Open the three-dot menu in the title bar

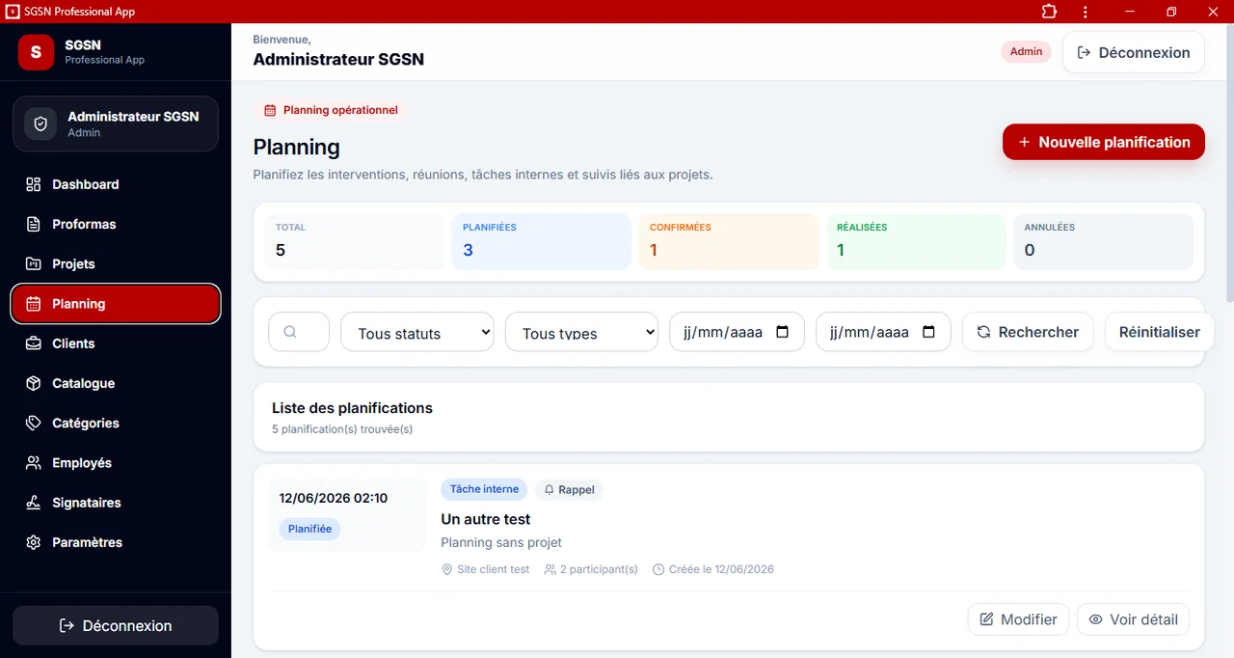pos(1086,12)
